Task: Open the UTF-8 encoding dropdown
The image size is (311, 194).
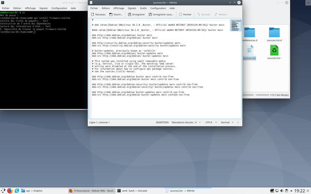Action: [211, 122]
